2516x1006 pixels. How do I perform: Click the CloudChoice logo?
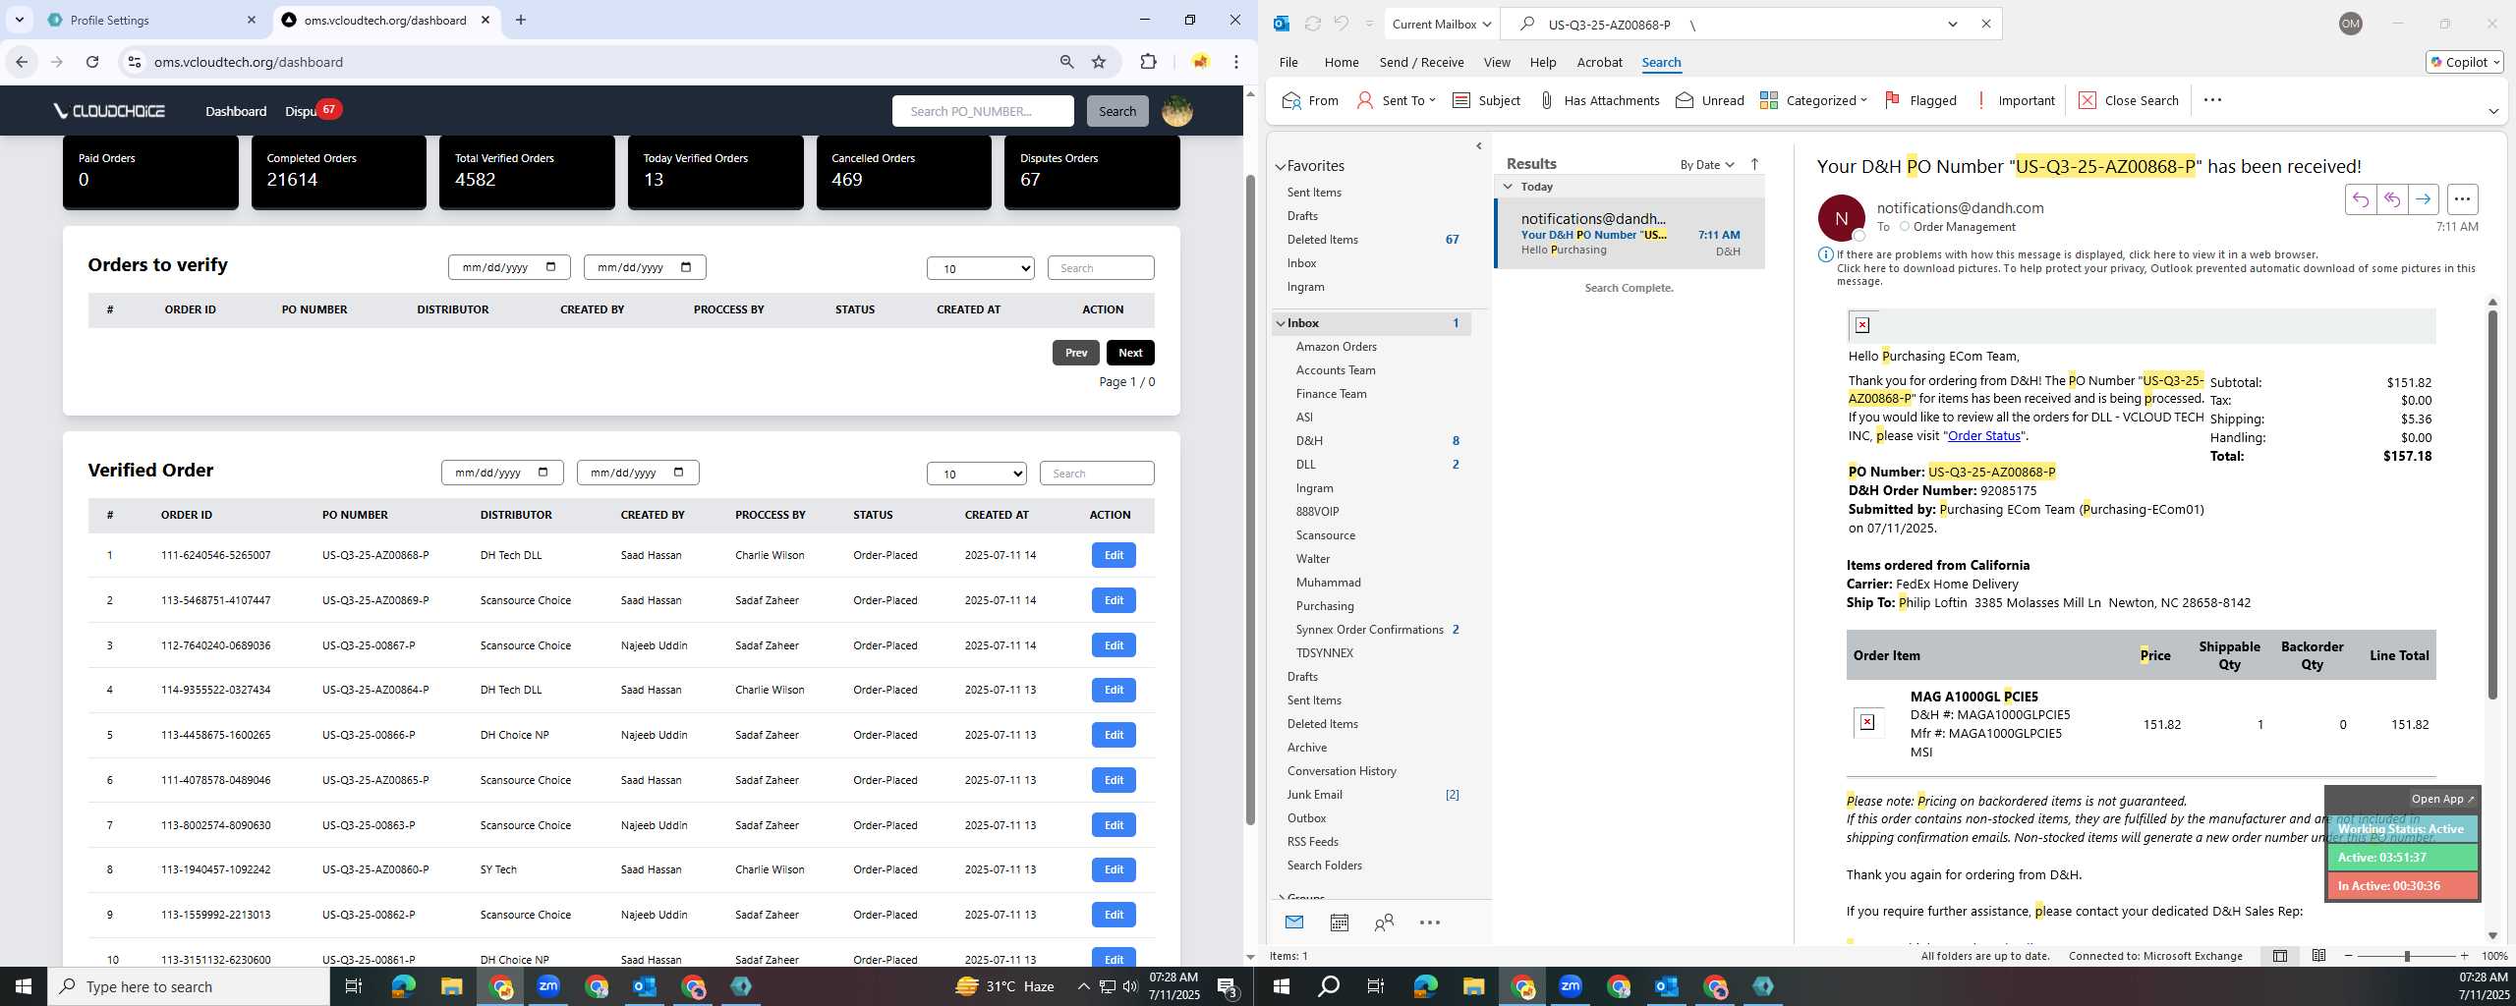click(109, 111)
